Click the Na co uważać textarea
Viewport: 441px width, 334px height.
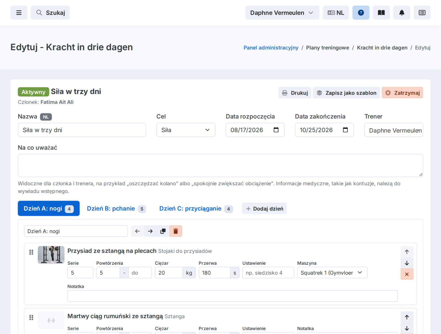tap(220, 166)
